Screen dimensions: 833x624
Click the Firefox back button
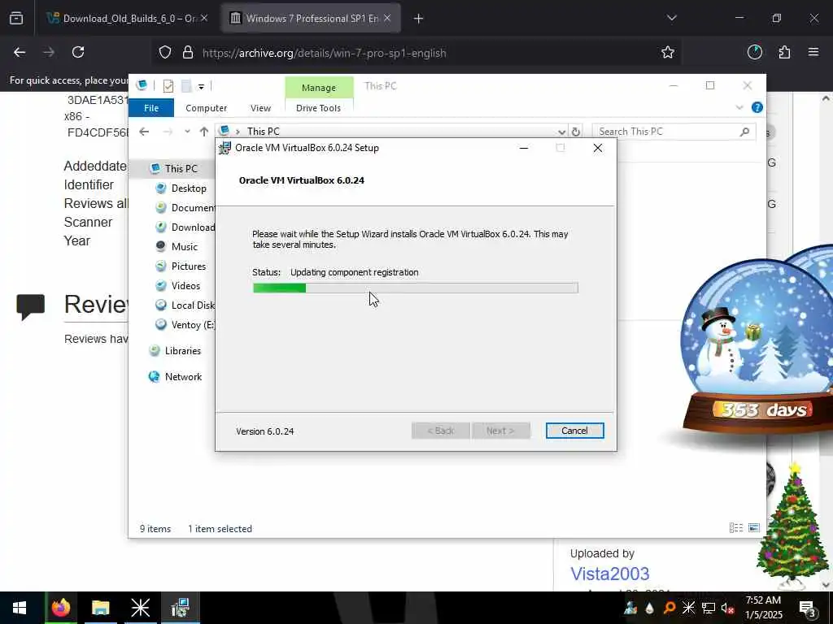coord(20,53)
